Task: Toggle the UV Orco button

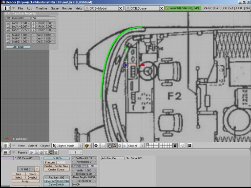Action: (x=57, y=158)
